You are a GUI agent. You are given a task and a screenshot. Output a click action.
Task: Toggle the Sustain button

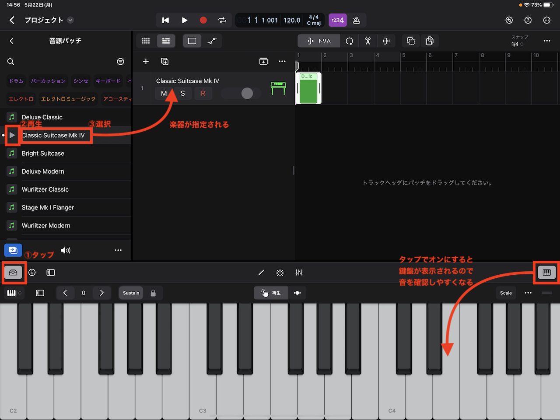coord(131,293)
